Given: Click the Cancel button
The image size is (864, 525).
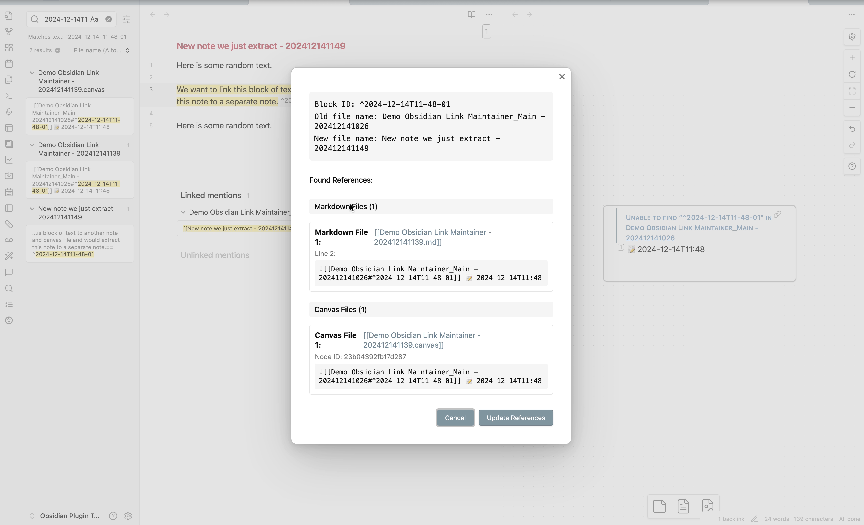Looking at the screenshot, I should pos(455,418).
